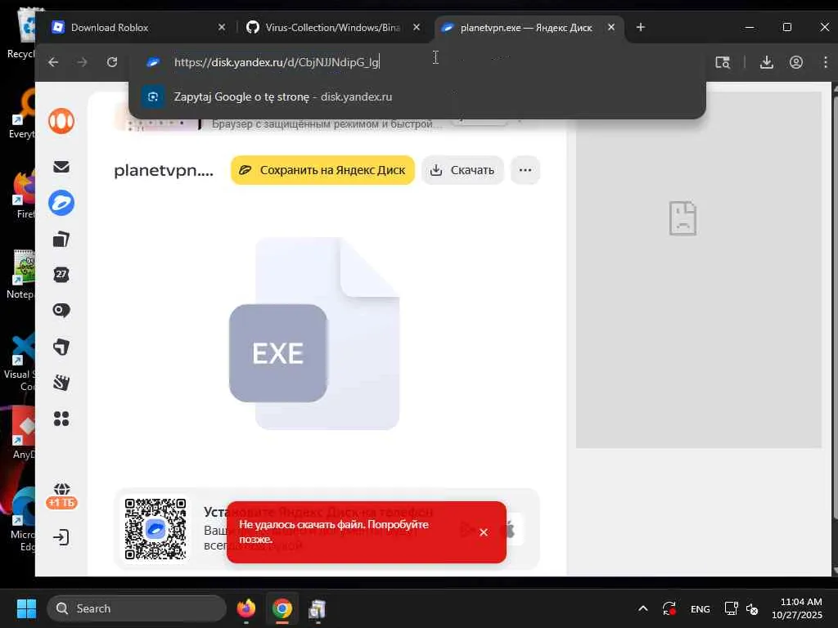Viewport: 838px width, 628px height.
Task: Dismiss the red download error notification
Action: coord(484,532)
